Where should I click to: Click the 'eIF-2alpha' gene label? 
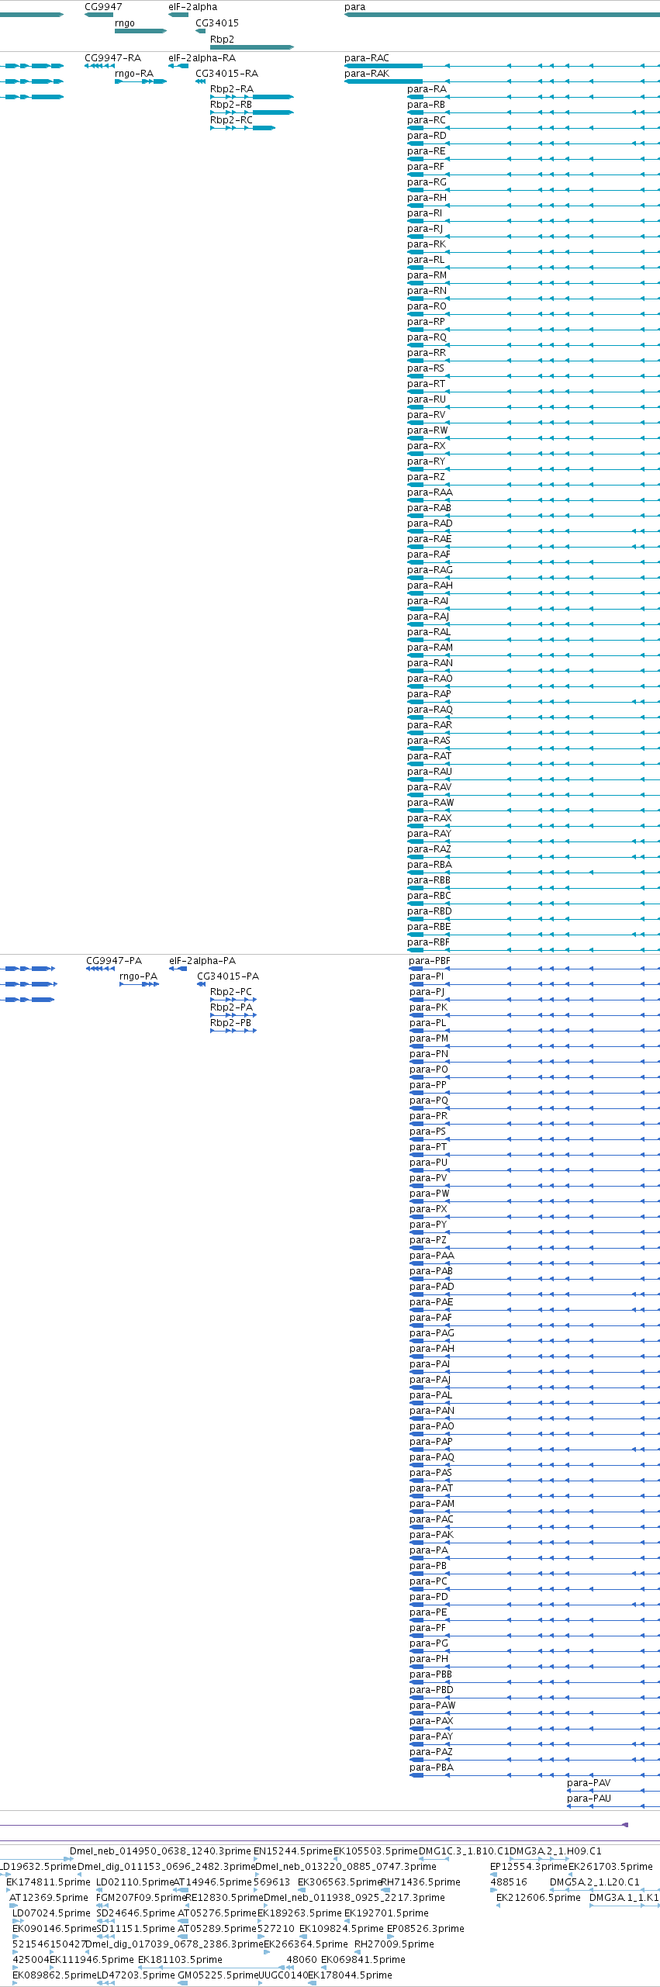click(193, 7)
